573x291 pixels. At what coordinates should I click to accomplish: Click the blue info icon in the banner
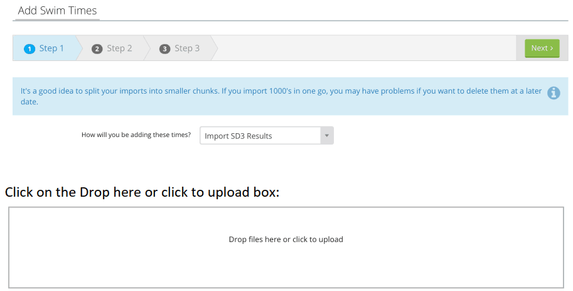click(554, 93)
